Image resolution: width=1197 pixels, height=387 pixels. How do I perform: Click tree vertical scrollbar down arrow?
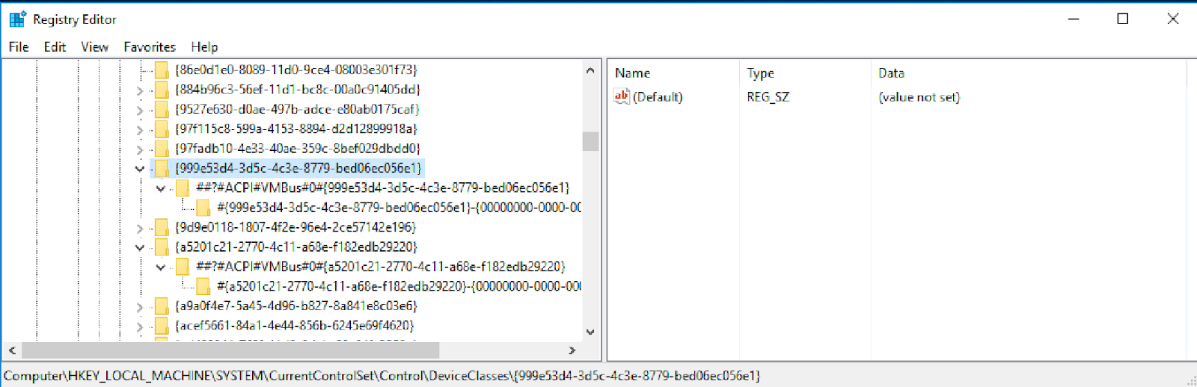click(x=590, y=332)
